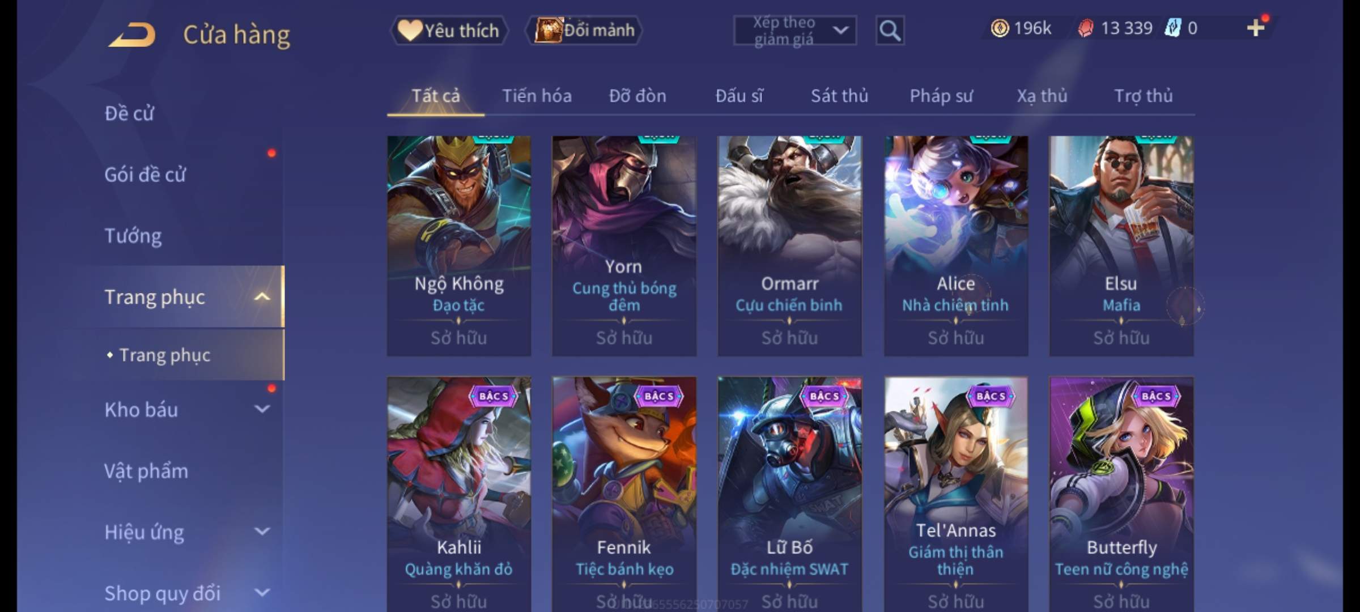Expand Shop quy đổi section
The width and height of the screenshot is (1360, 612).
[x=262, y=593]
